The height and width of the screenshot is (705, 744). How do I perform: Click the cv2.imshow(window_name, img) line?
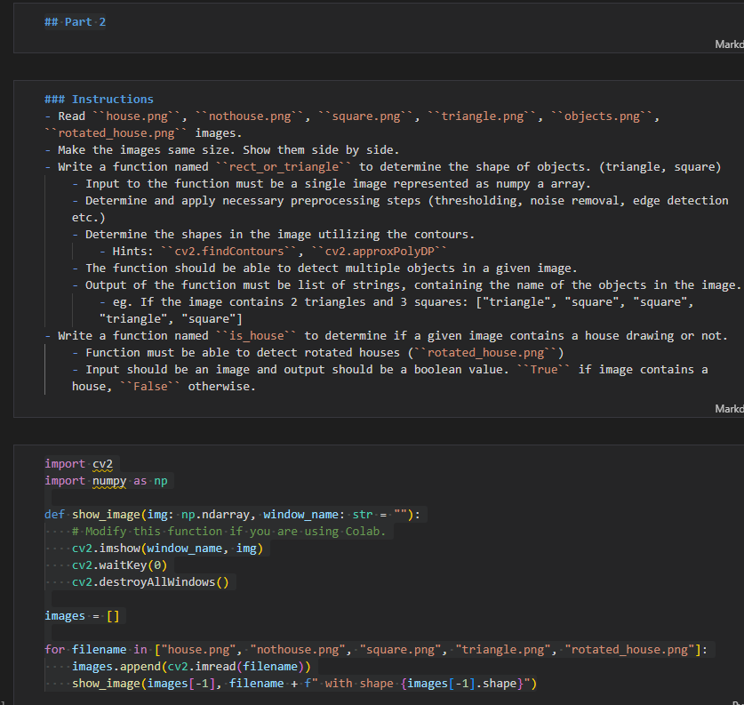167,549
